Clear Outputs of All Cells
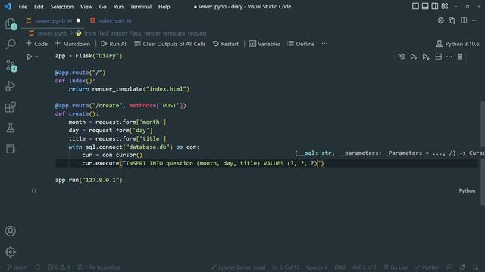Viewport: 485px width, 272px height. point(170,44)
